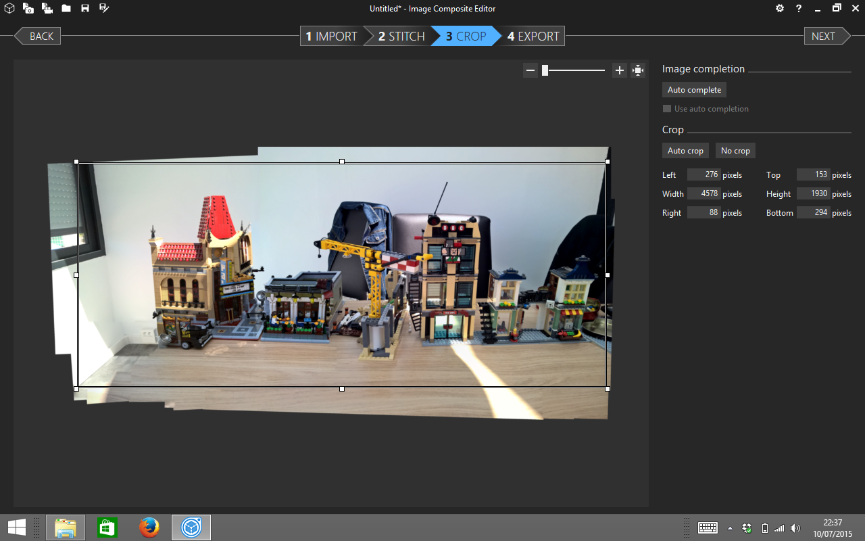865x541 pixels.
Task: Grab the bottom-right crop handle
Action: click(x=608, y=389)
